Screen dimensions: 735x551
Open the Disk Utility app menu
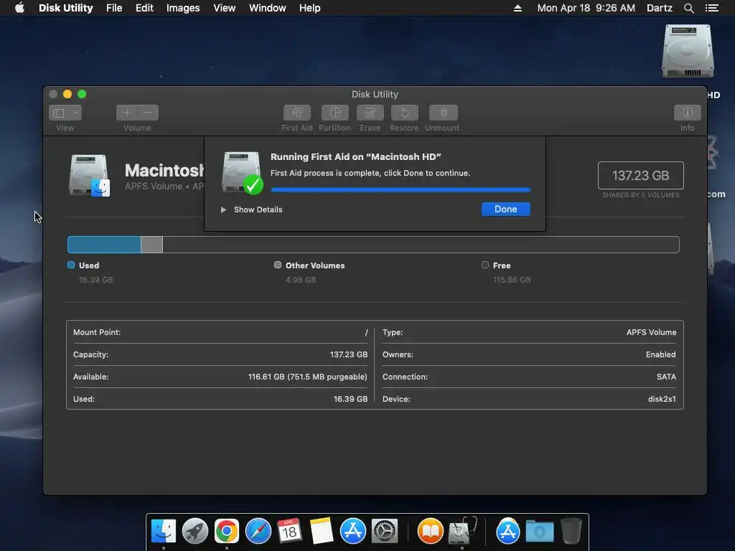pos(65,8)
